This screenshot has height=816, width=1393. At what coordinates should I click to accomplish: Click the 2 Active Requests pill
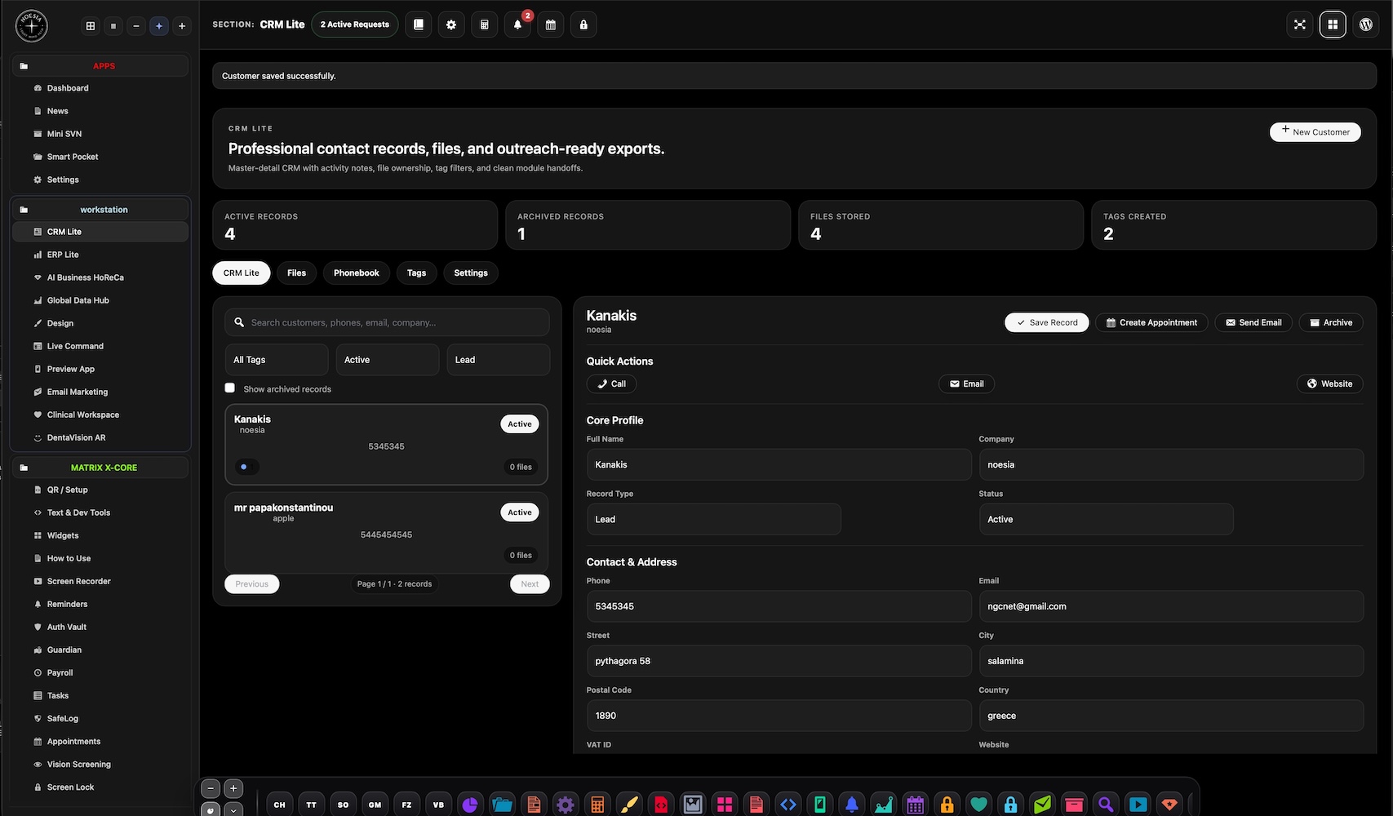[355, 24]
